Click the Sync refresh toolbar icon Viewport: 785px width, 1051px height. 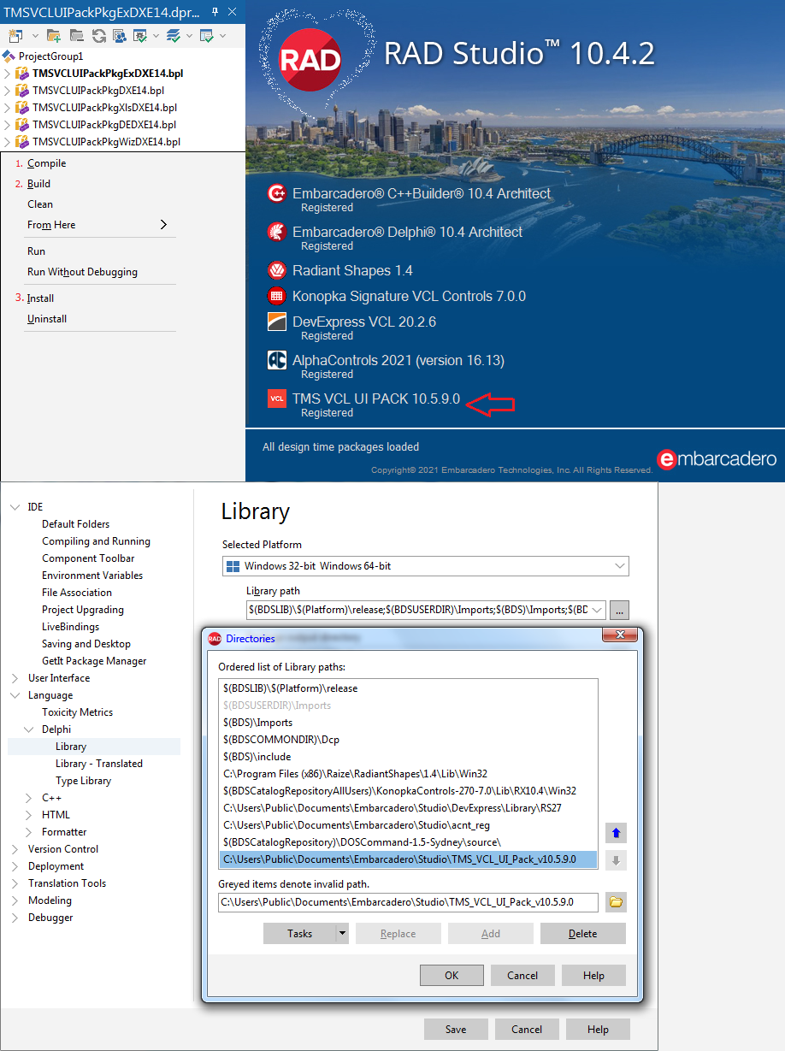click(98, 35)
